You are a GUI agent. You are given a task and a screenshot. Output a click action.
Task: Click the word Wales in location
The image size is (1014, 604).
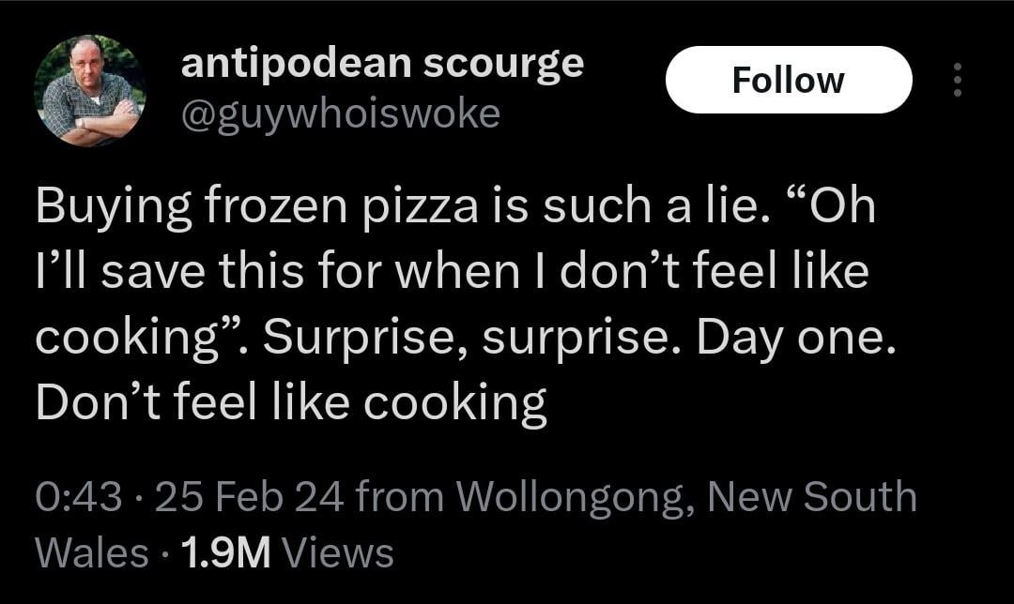click(91, 552)
